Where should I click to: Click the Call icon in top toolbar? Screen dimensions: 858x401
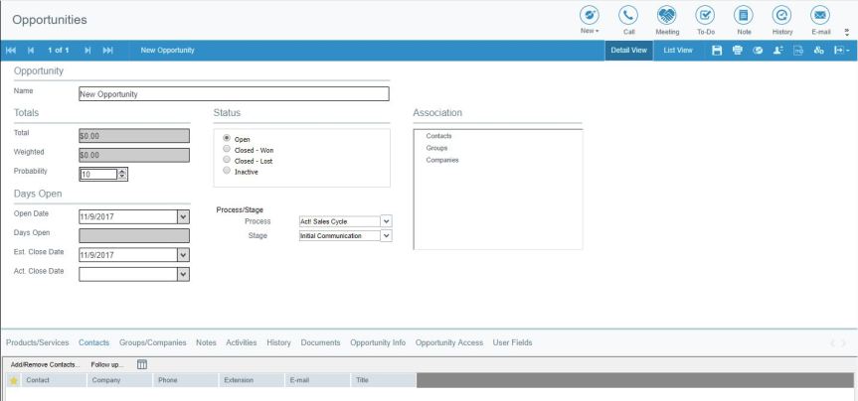click(x=628, y=15)
